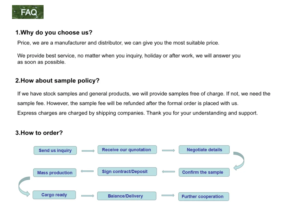The width and height of the screenshot is (290, 212).
Task: Click the arrow pointing to Negotiate details
Action: coord(168,150)
